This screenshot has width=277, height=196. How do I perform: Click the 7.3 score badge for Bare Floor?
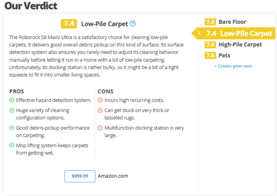click(x=210, y=22)
